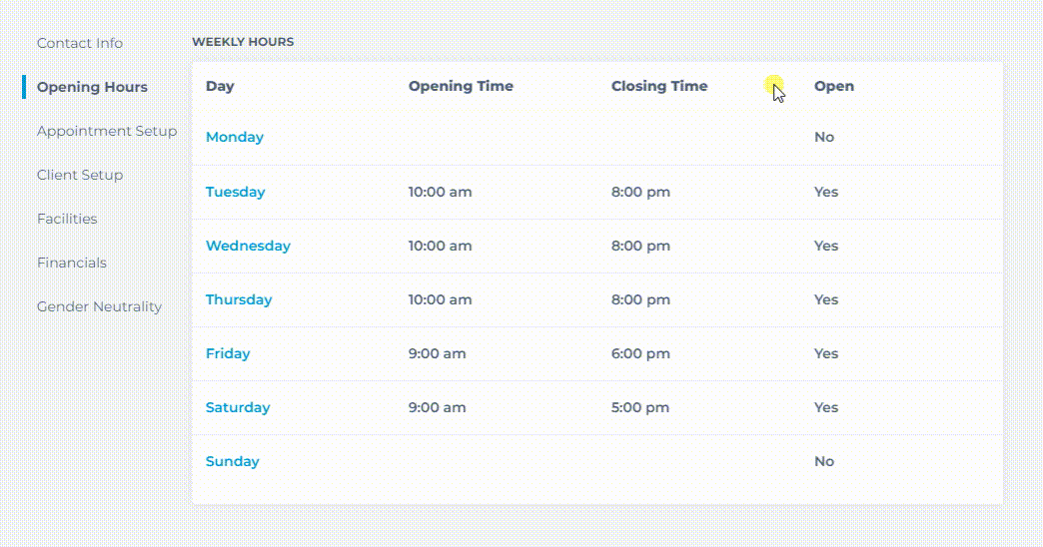Image resolution: width=1043 pixels, height=547 pixels.
Task: Click Saturday's 5:00 pm closing time
Action: click(640, 407)
